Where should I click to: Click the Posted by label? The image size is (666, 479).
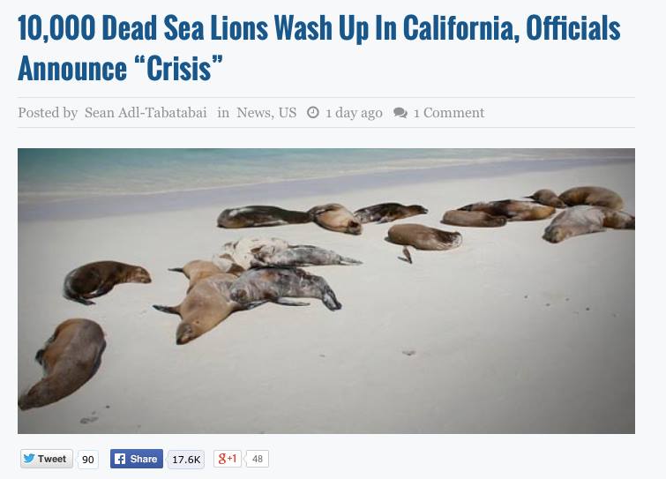[48, 113]
